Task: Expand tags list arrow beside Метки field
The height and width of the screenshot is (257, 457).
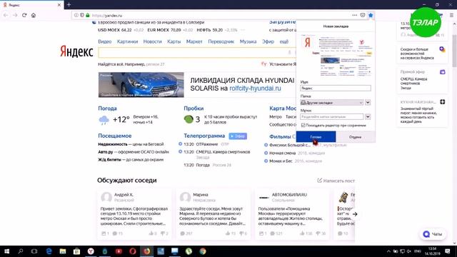Action: pos(368,117)
